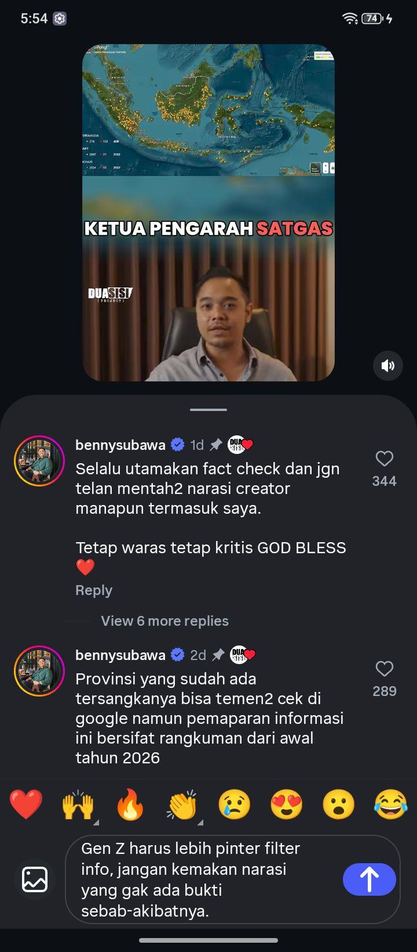Mute the video with the speaker icon
The height and width of the screenshot is (952, 417).
coord(387,365)
